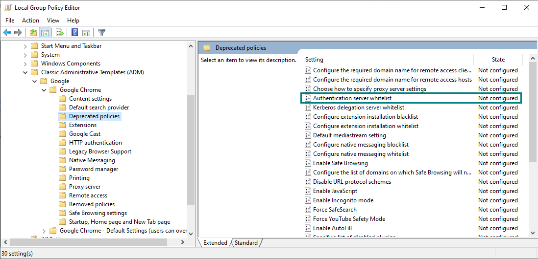Click the Filter funnel icon
The height and width of the screenshot is (259, 538).
pyautogui.click(x=101, y=33)
